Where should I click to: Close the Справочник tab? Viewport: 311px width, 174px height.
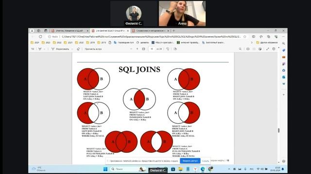coord(168,31)
